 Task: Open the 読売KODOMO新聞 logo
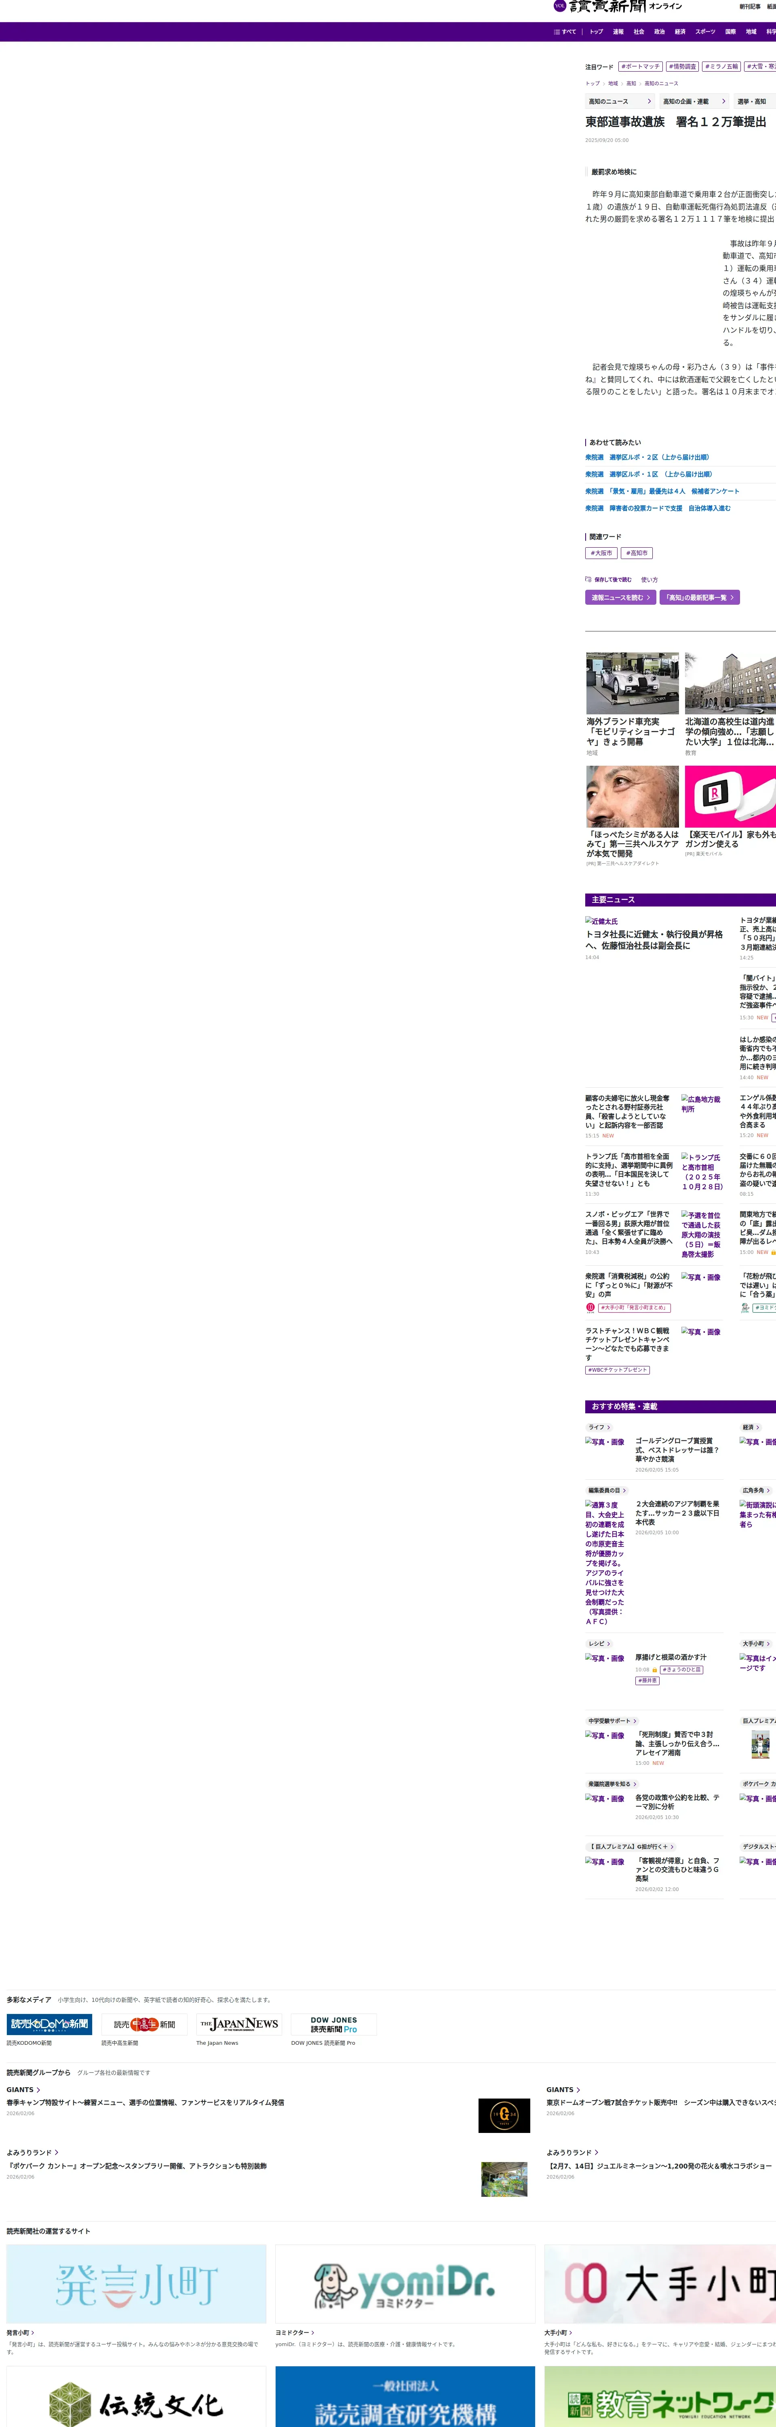coord(49,2024)
